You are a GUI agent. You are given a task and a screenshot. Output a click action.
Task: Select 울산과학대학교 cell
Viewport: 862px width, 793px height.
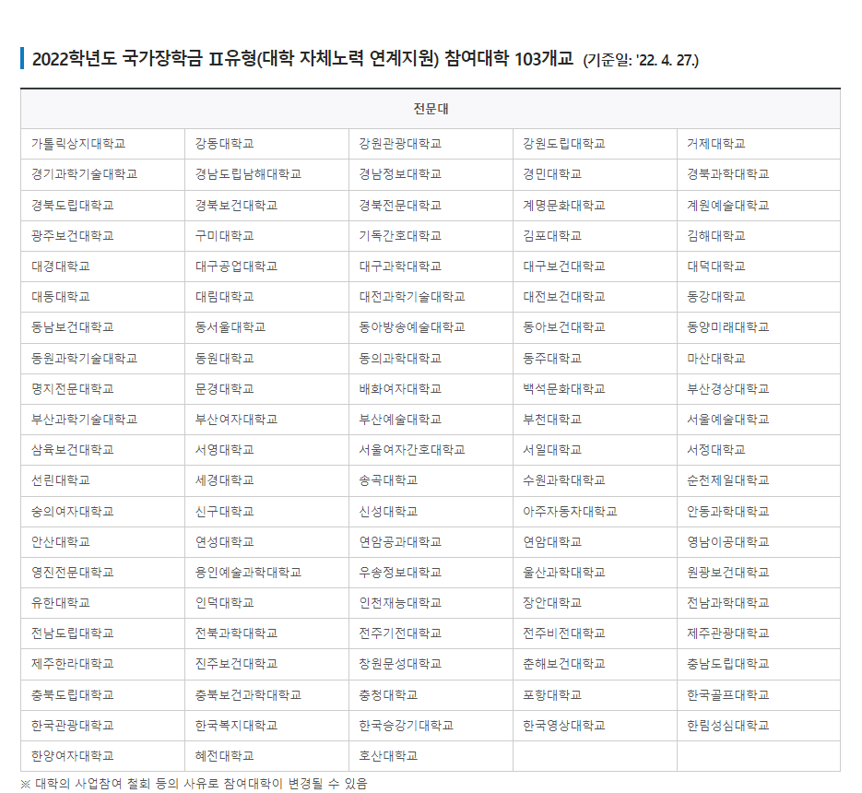click(595, 573)
